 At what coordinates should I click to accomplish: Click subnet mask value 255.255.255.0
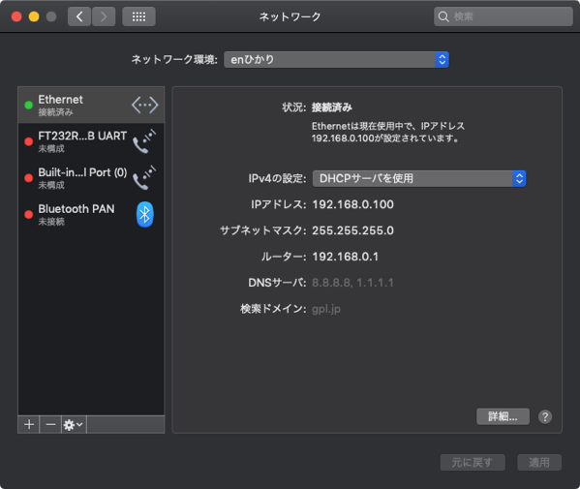352,230
